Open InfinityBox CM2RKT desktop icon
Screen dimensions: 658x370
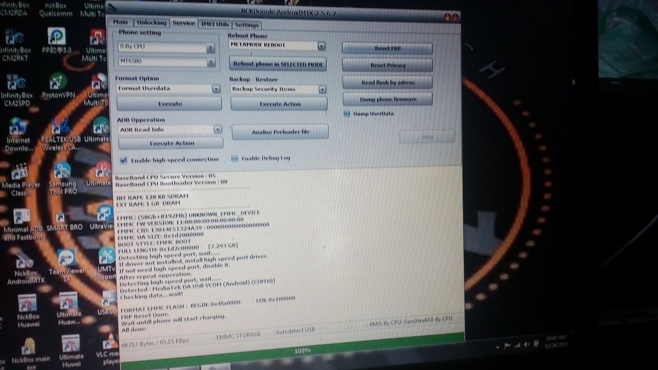click(15, 45)
